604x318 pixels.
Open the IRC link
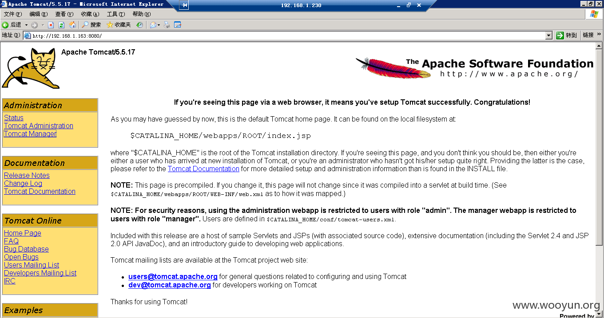tap(10, 281)
